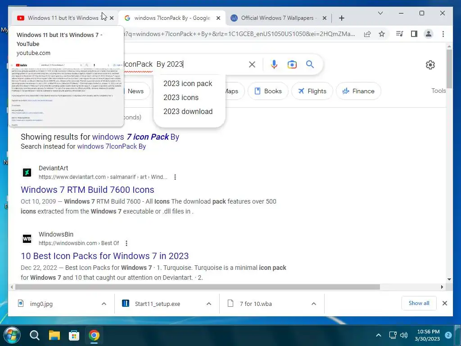Start voice search with microphone icon
The width and height of the screenshot is (461, 346).
274,64
